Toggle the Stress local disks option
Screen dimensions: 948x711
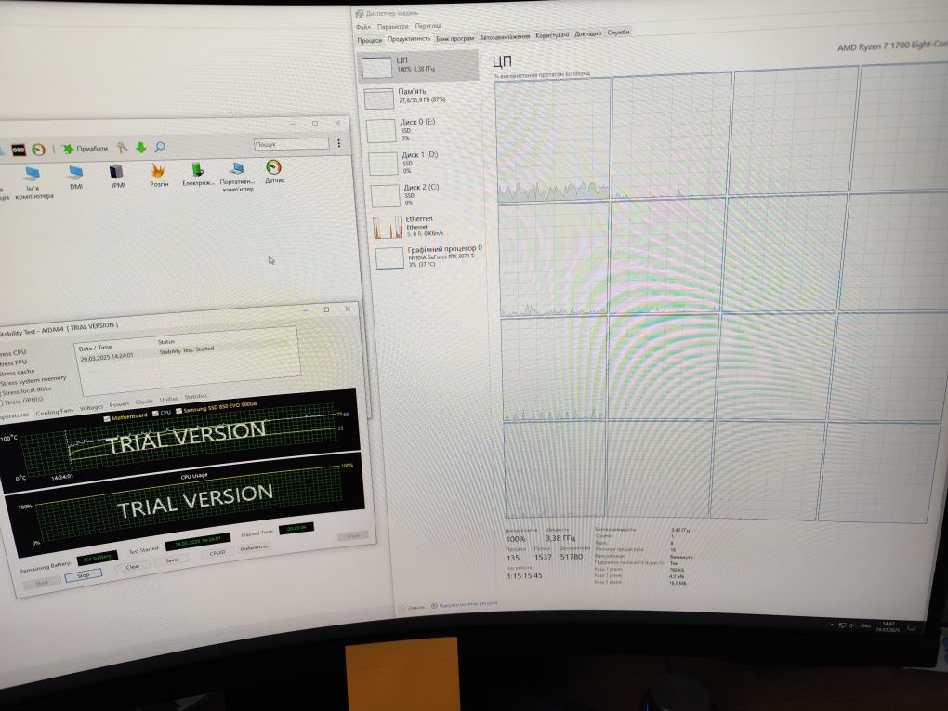25,390
